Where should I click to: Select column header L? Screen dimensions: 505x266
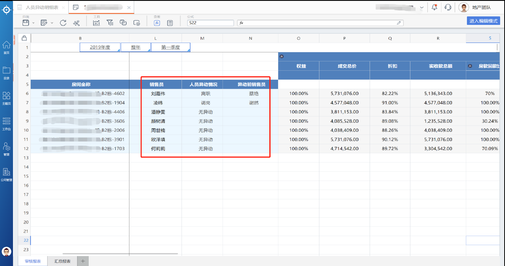click(x=155, y=38)
